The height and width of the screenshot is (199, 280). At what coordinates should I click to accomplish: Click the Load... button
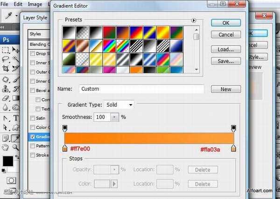pyautogui.click(x=226, y=49)
